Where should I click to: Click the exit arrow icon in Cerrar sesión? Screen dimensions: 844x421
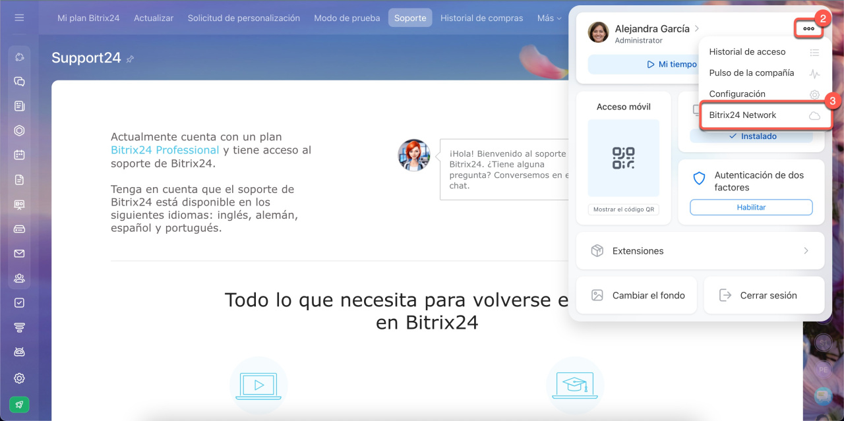click(725, 295)
